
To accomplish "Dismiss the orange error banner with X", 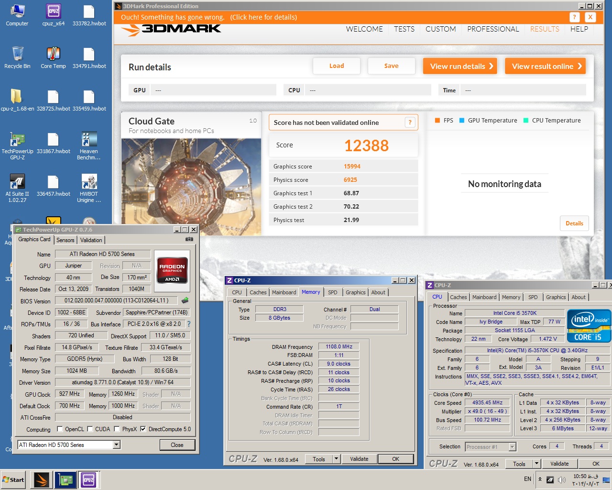I will tap(590, 17).
